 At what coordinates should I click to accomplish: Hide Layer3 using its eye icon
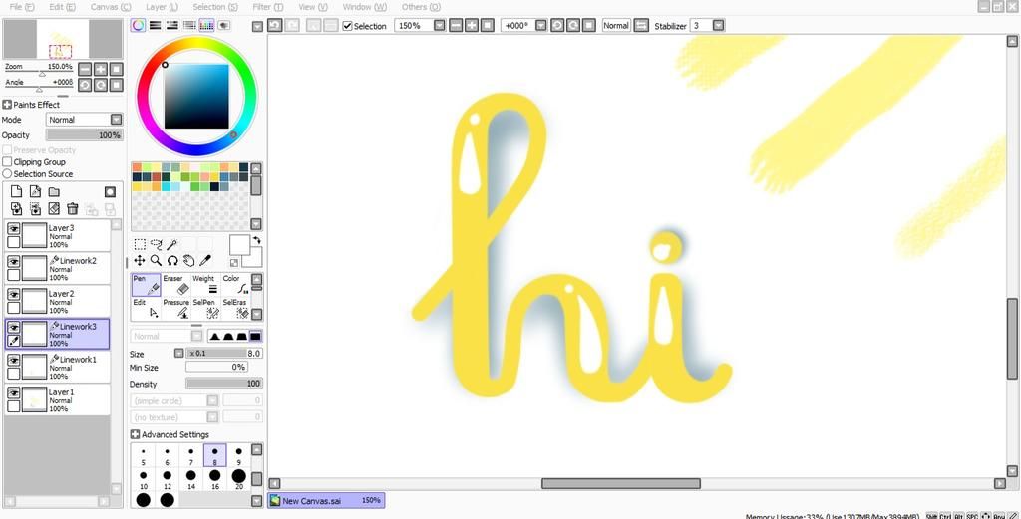click(13, 228)
